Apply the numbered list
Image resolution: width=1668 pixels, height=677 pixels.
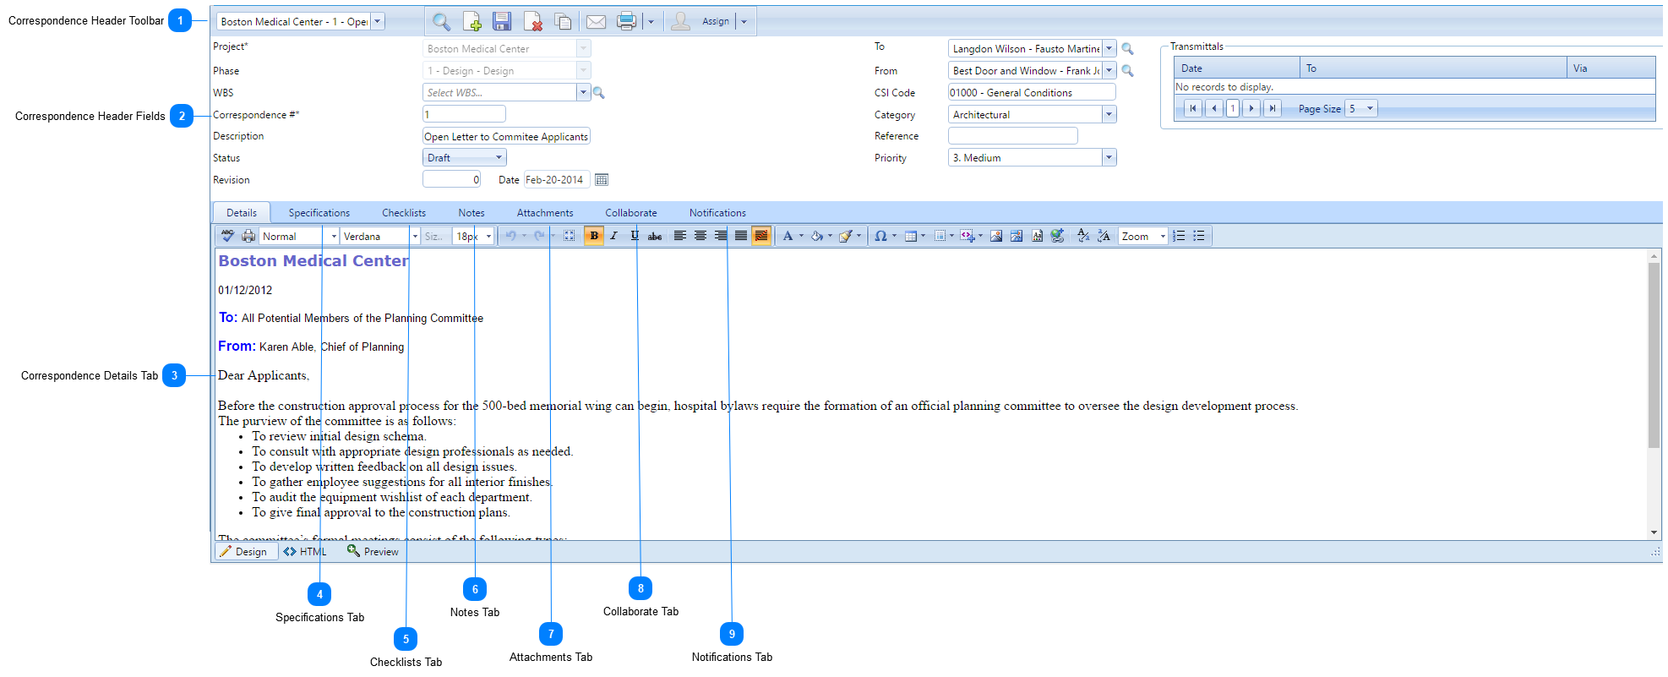[1179, 236]
